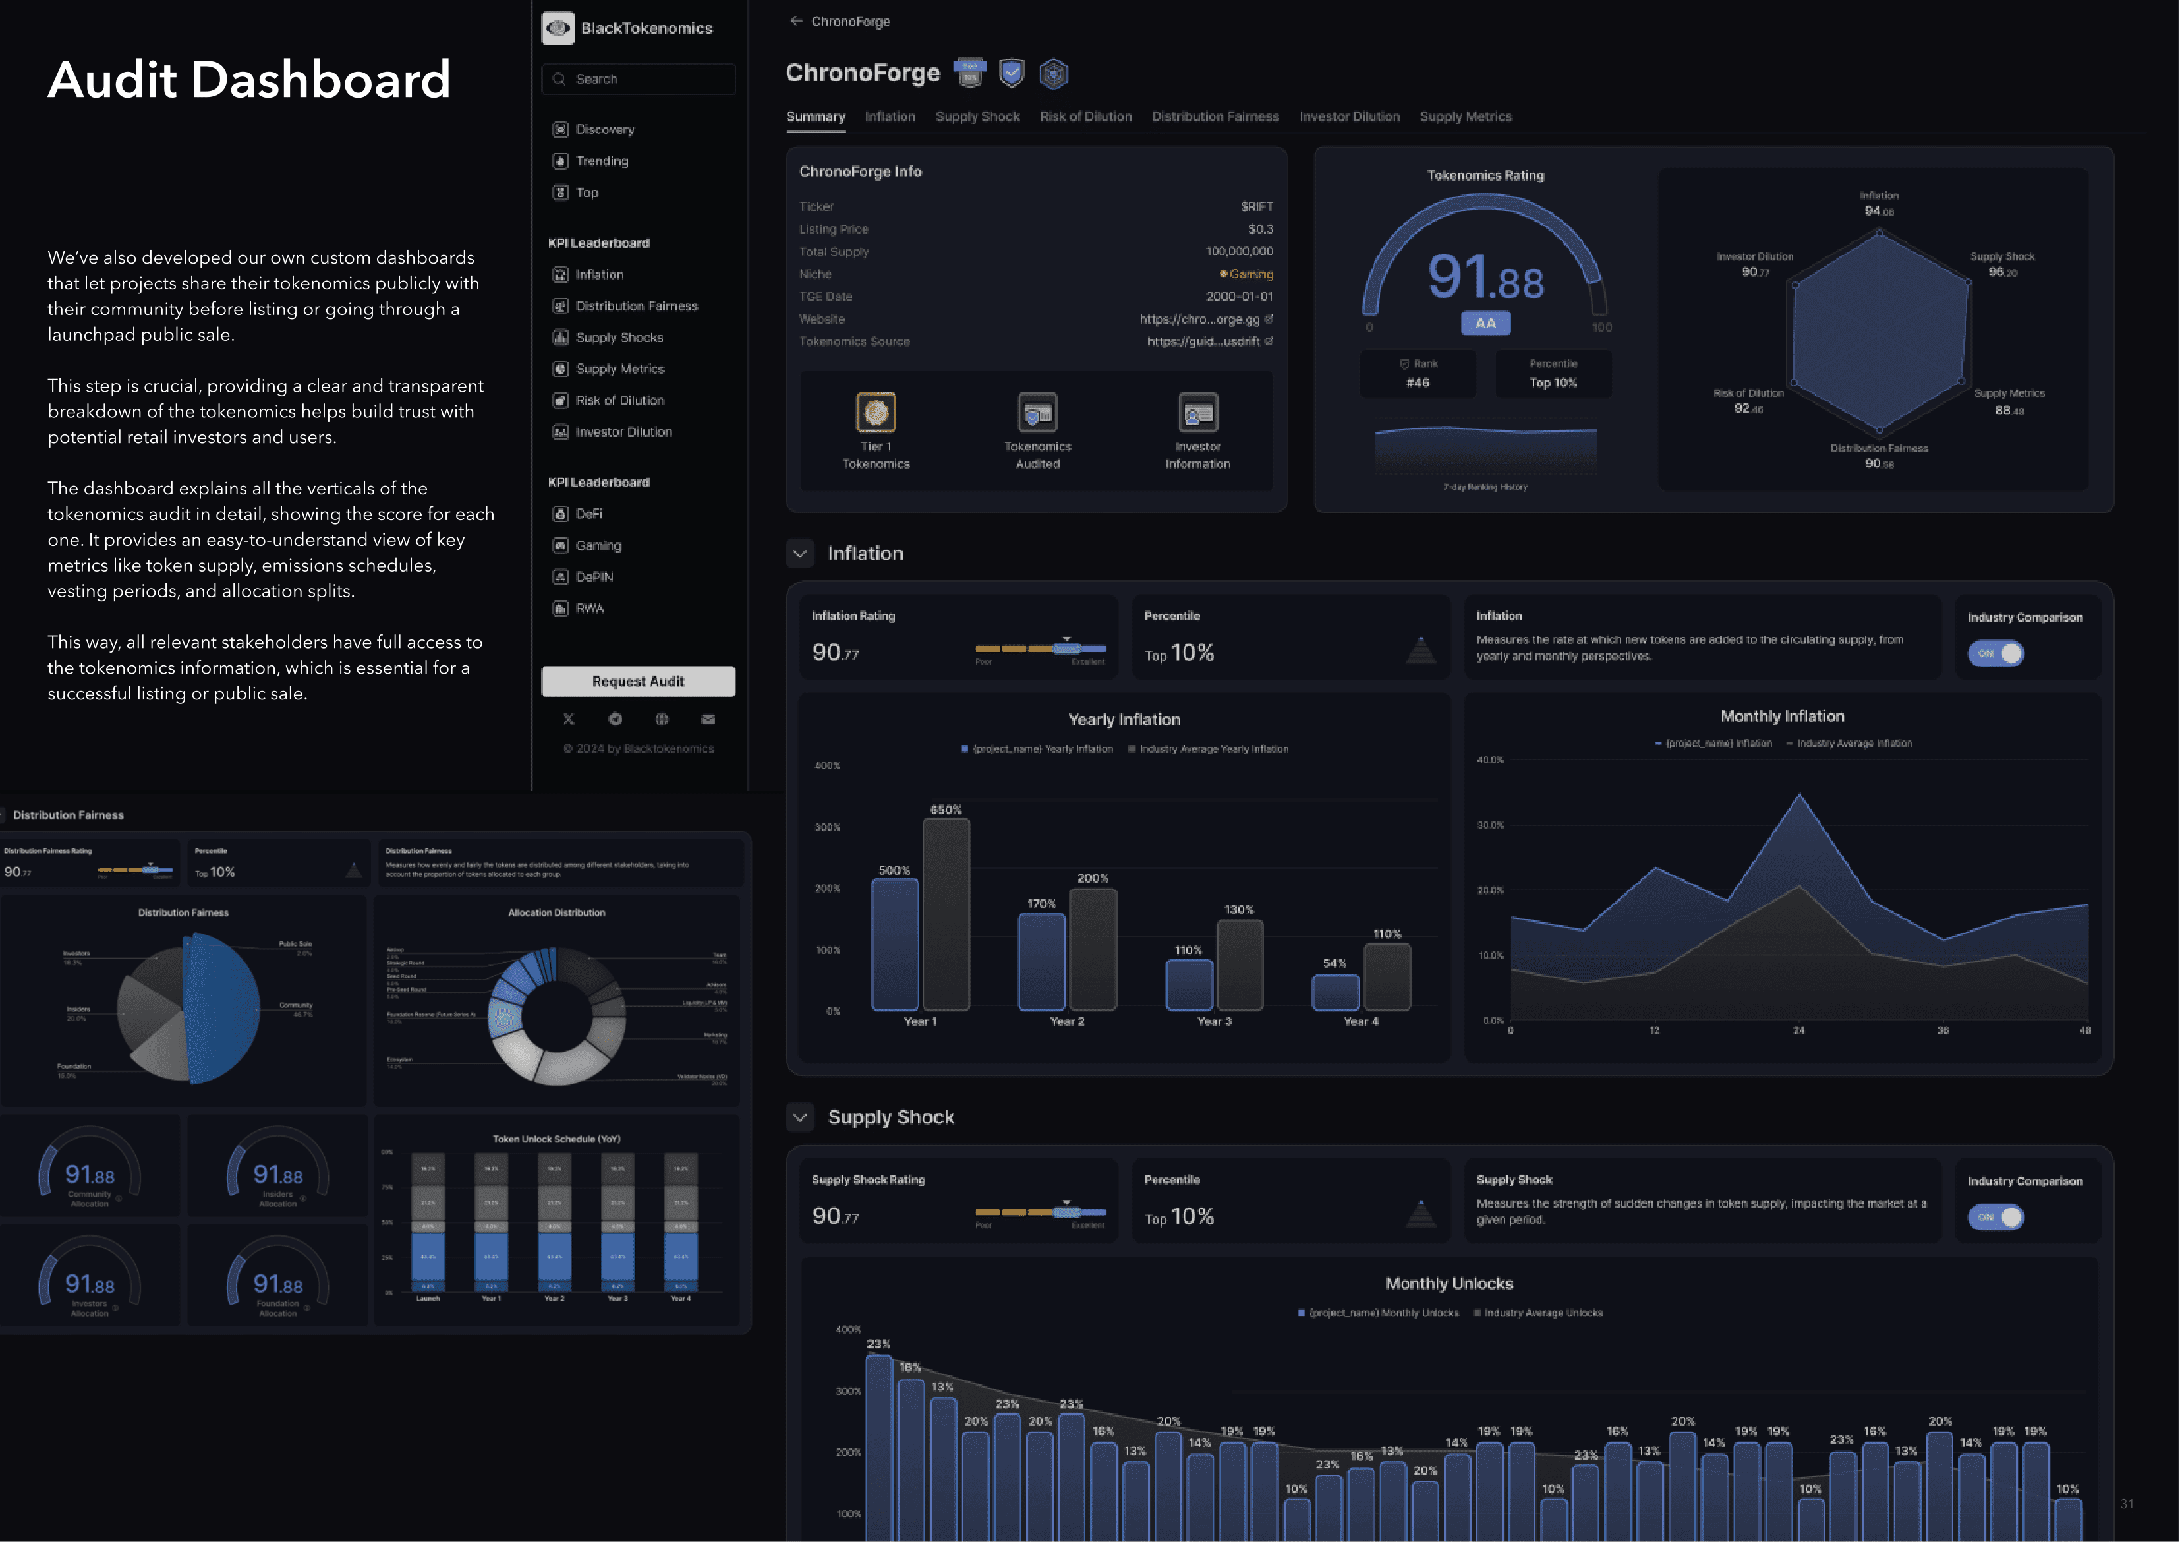
Task: Open Discovery in the sidebar
Action: click(593, 129)
